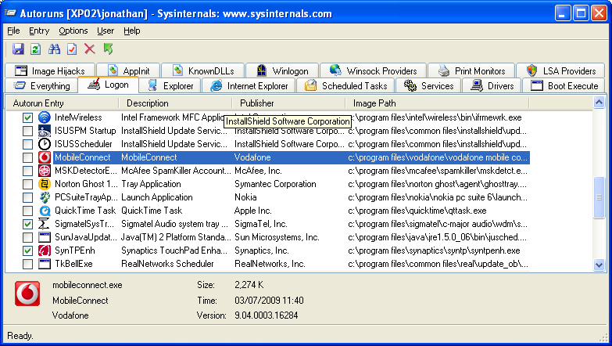The height and width of the screenshot is (346, 612).
Task: Sort by the Autorun Entry column header
Action: (x=62, y=103)
